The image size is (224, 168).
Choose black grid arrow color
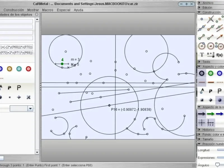click(x=202, y=114)
